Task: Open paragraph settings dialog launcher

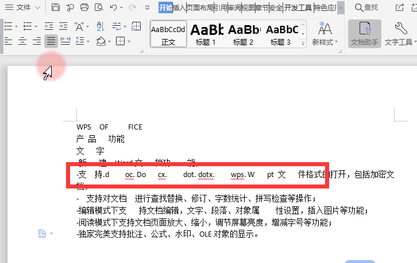Action: [141, 51]
